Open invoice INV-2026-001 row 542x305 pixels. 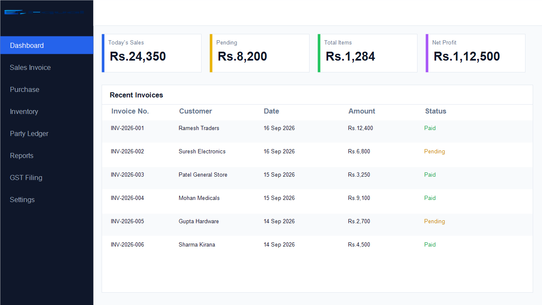point(317,128)
